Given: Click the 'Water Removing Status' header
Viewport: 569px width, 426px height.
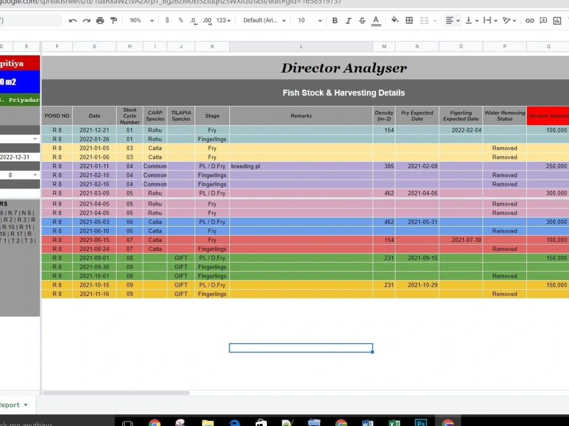Looking at the screenshot, I should [x=505, y=115].
